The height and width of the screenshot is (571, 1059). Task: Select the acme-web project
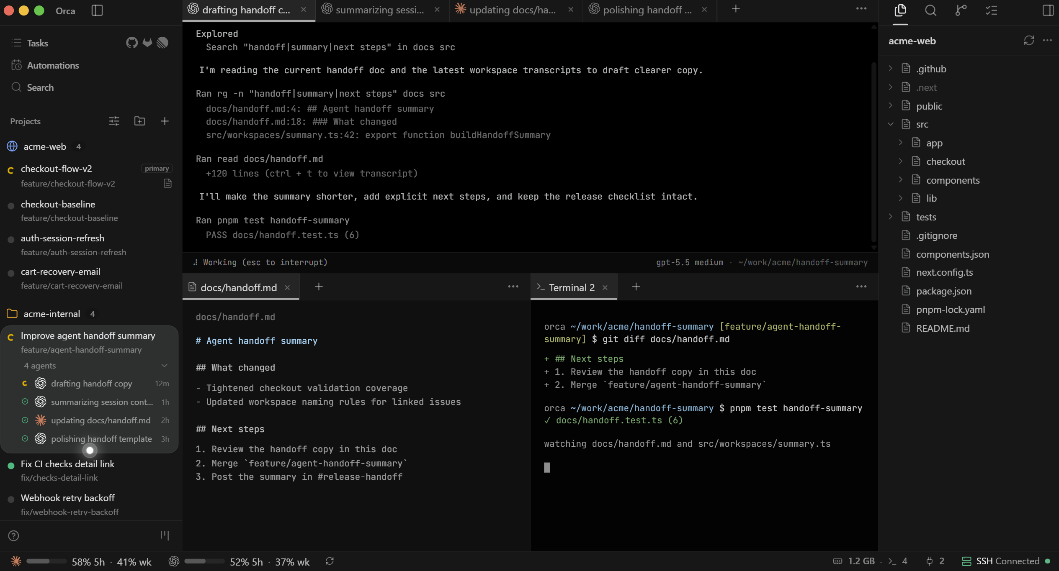coord(44,146)
